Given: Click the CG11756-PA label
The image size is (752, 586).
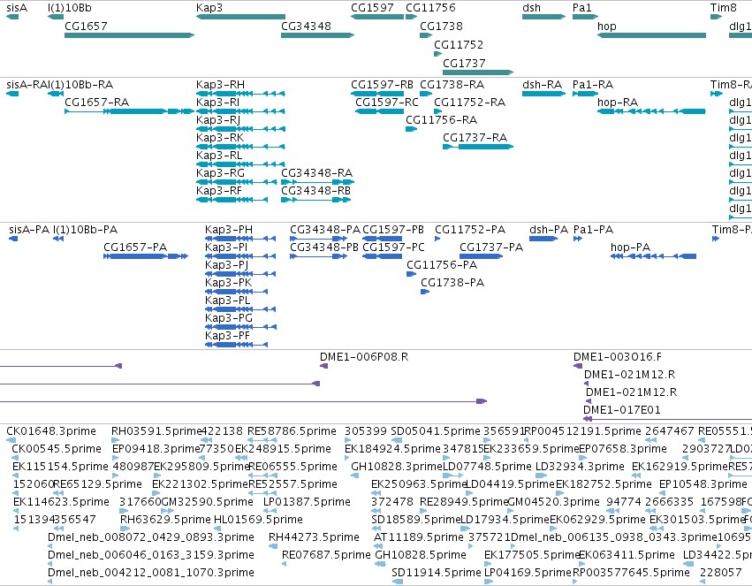Looking at the screenshot, I should point(442,265).
